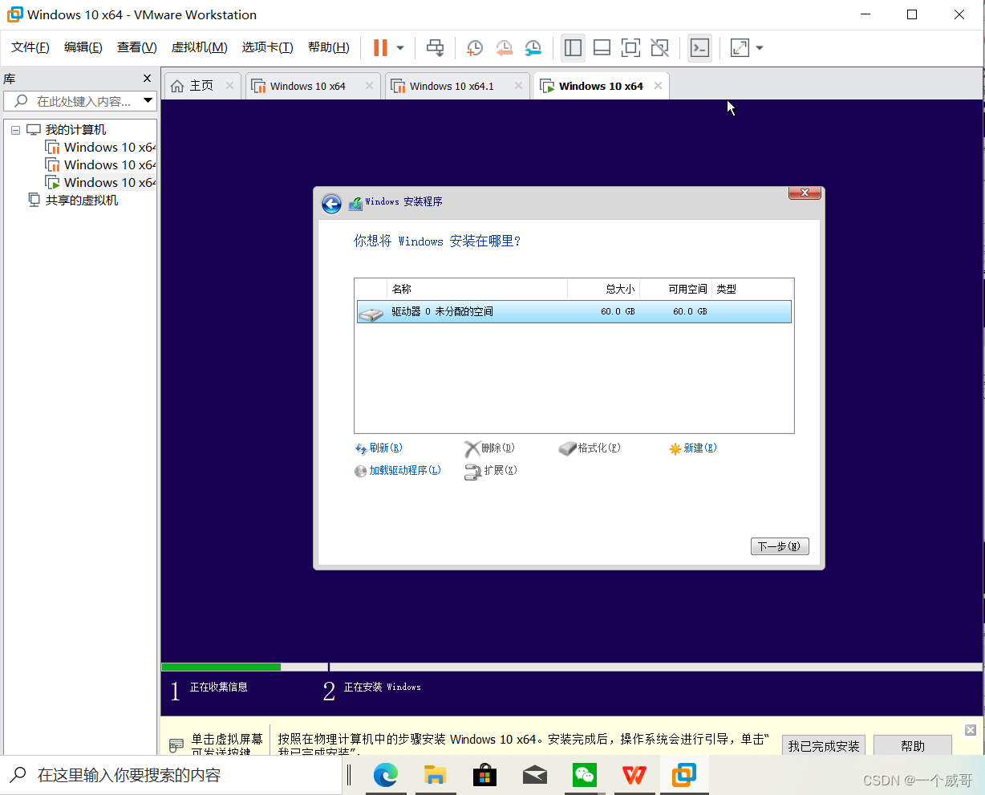Click the 可用空间 column header

676,289
